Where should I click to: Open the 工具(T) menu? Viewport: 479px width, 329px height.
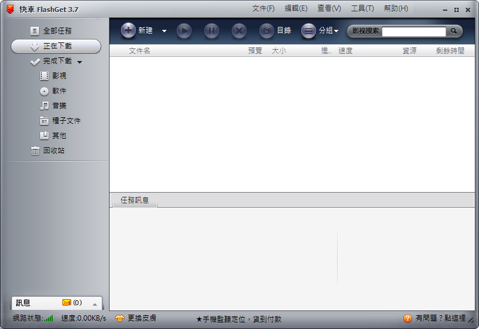pos(362,8)
